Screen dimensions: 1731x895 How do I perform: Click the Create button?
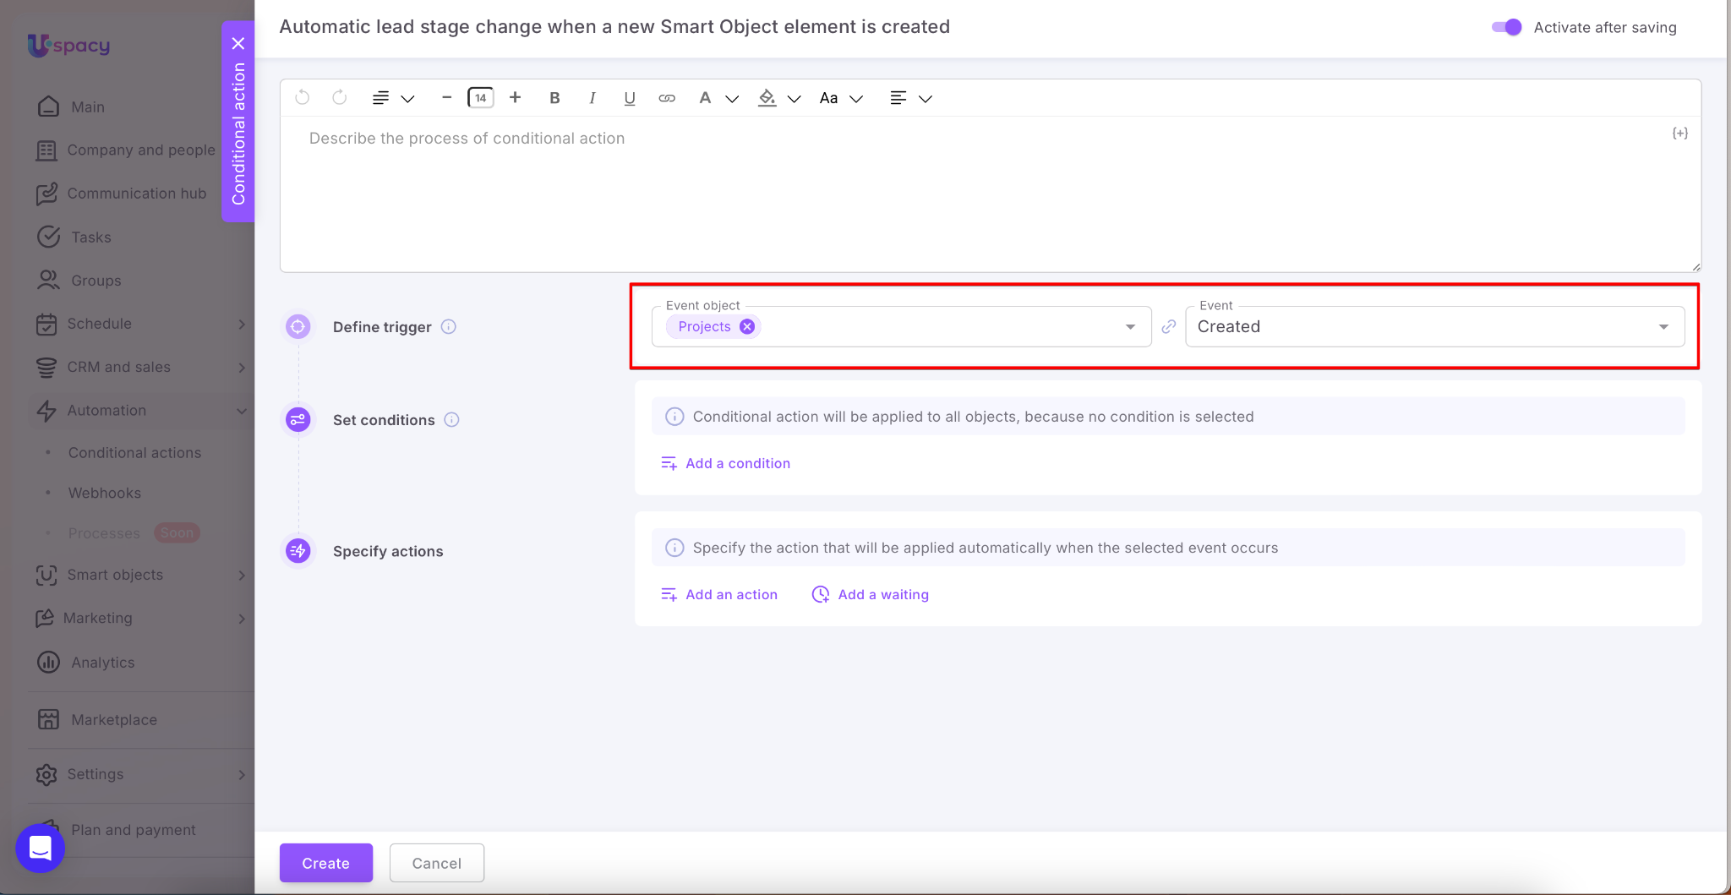[x=325, y=863]
